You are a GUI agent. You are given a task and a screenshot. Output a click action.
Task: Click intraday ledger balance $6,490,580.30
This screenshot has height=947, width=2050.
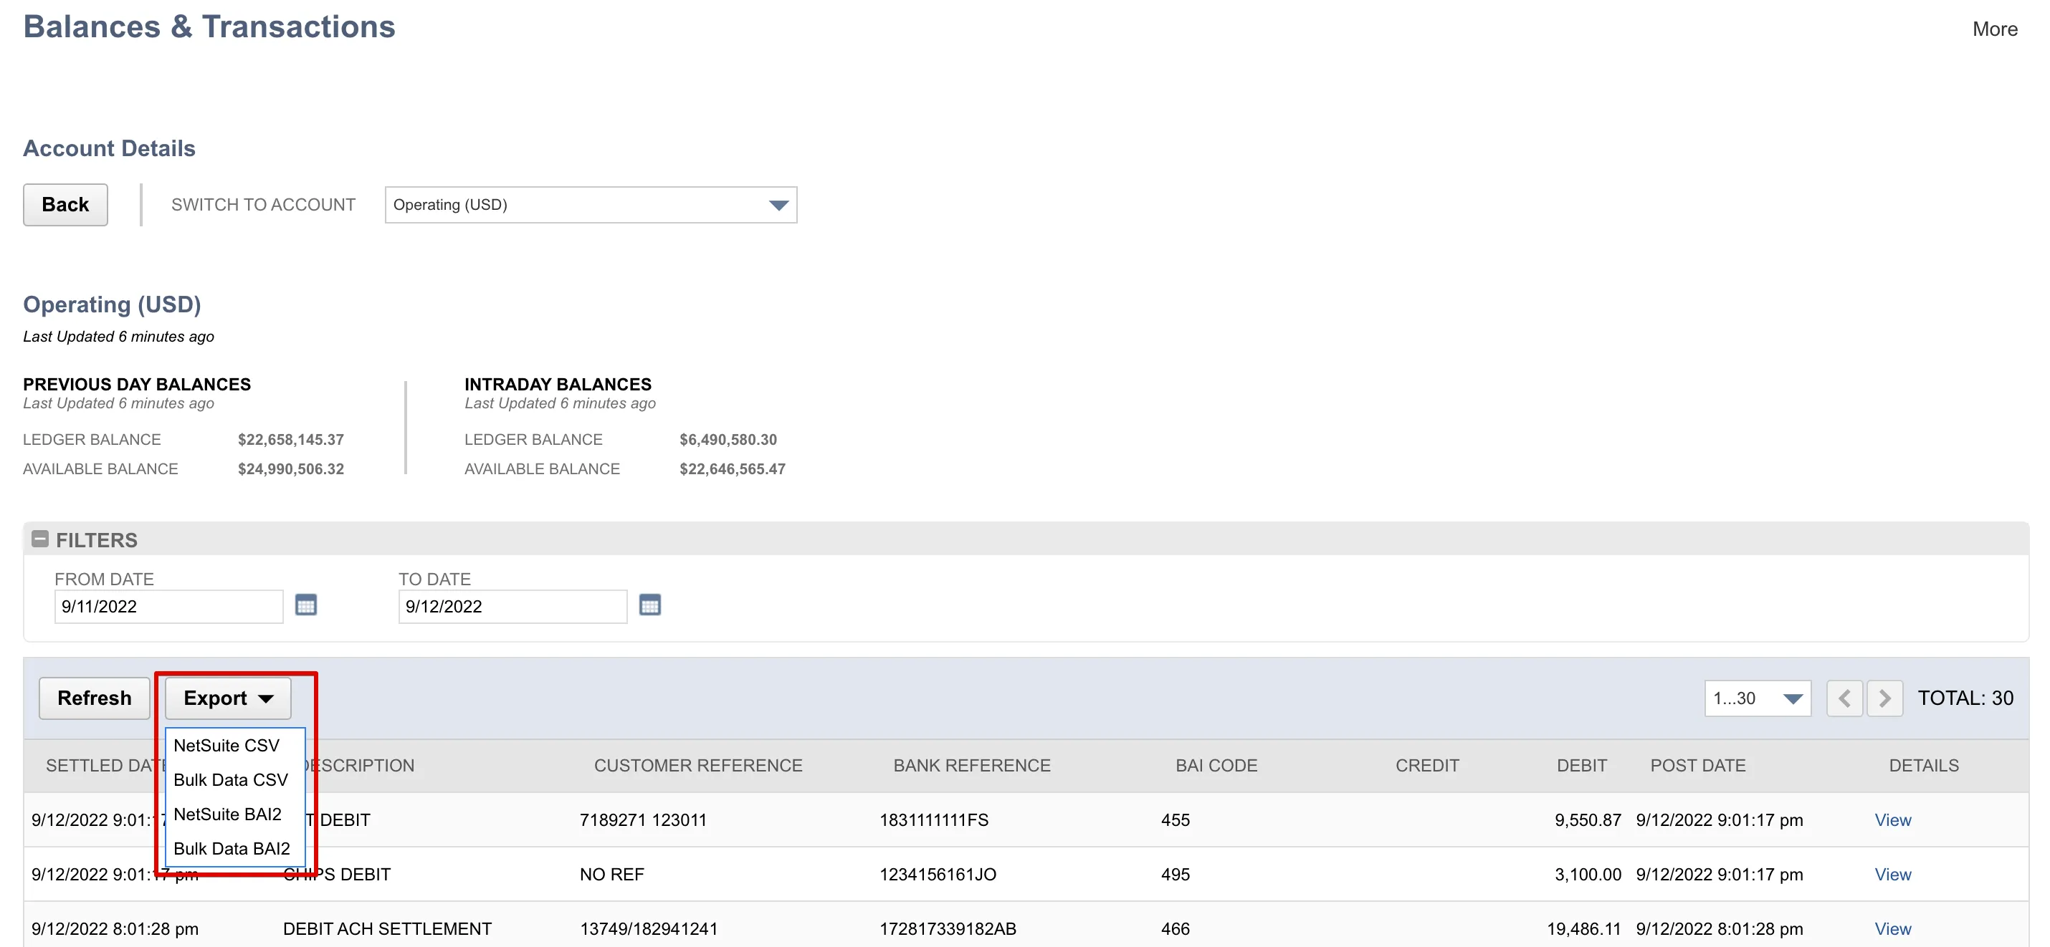point(728,440)
